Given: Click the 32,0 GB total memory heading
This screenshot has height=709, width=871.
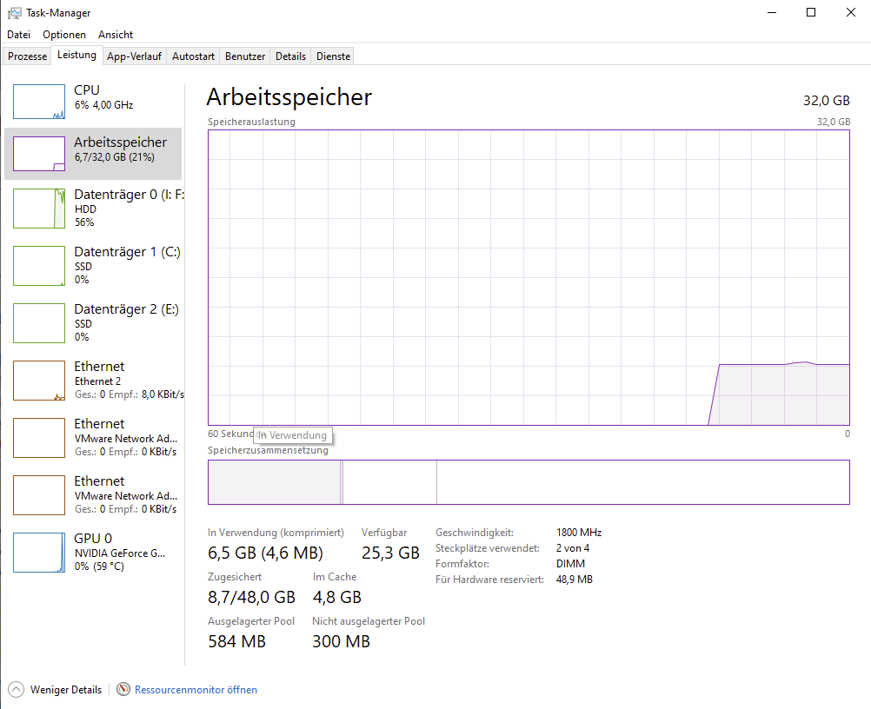Looking at the screenshot, I should coord(826,101).
